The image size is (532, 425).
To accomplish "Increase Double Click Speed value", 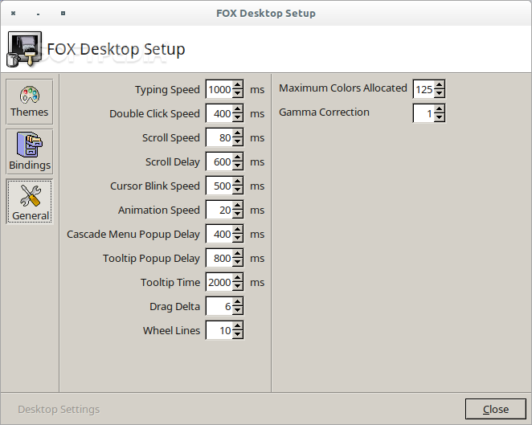I will [x=238, y=109].
